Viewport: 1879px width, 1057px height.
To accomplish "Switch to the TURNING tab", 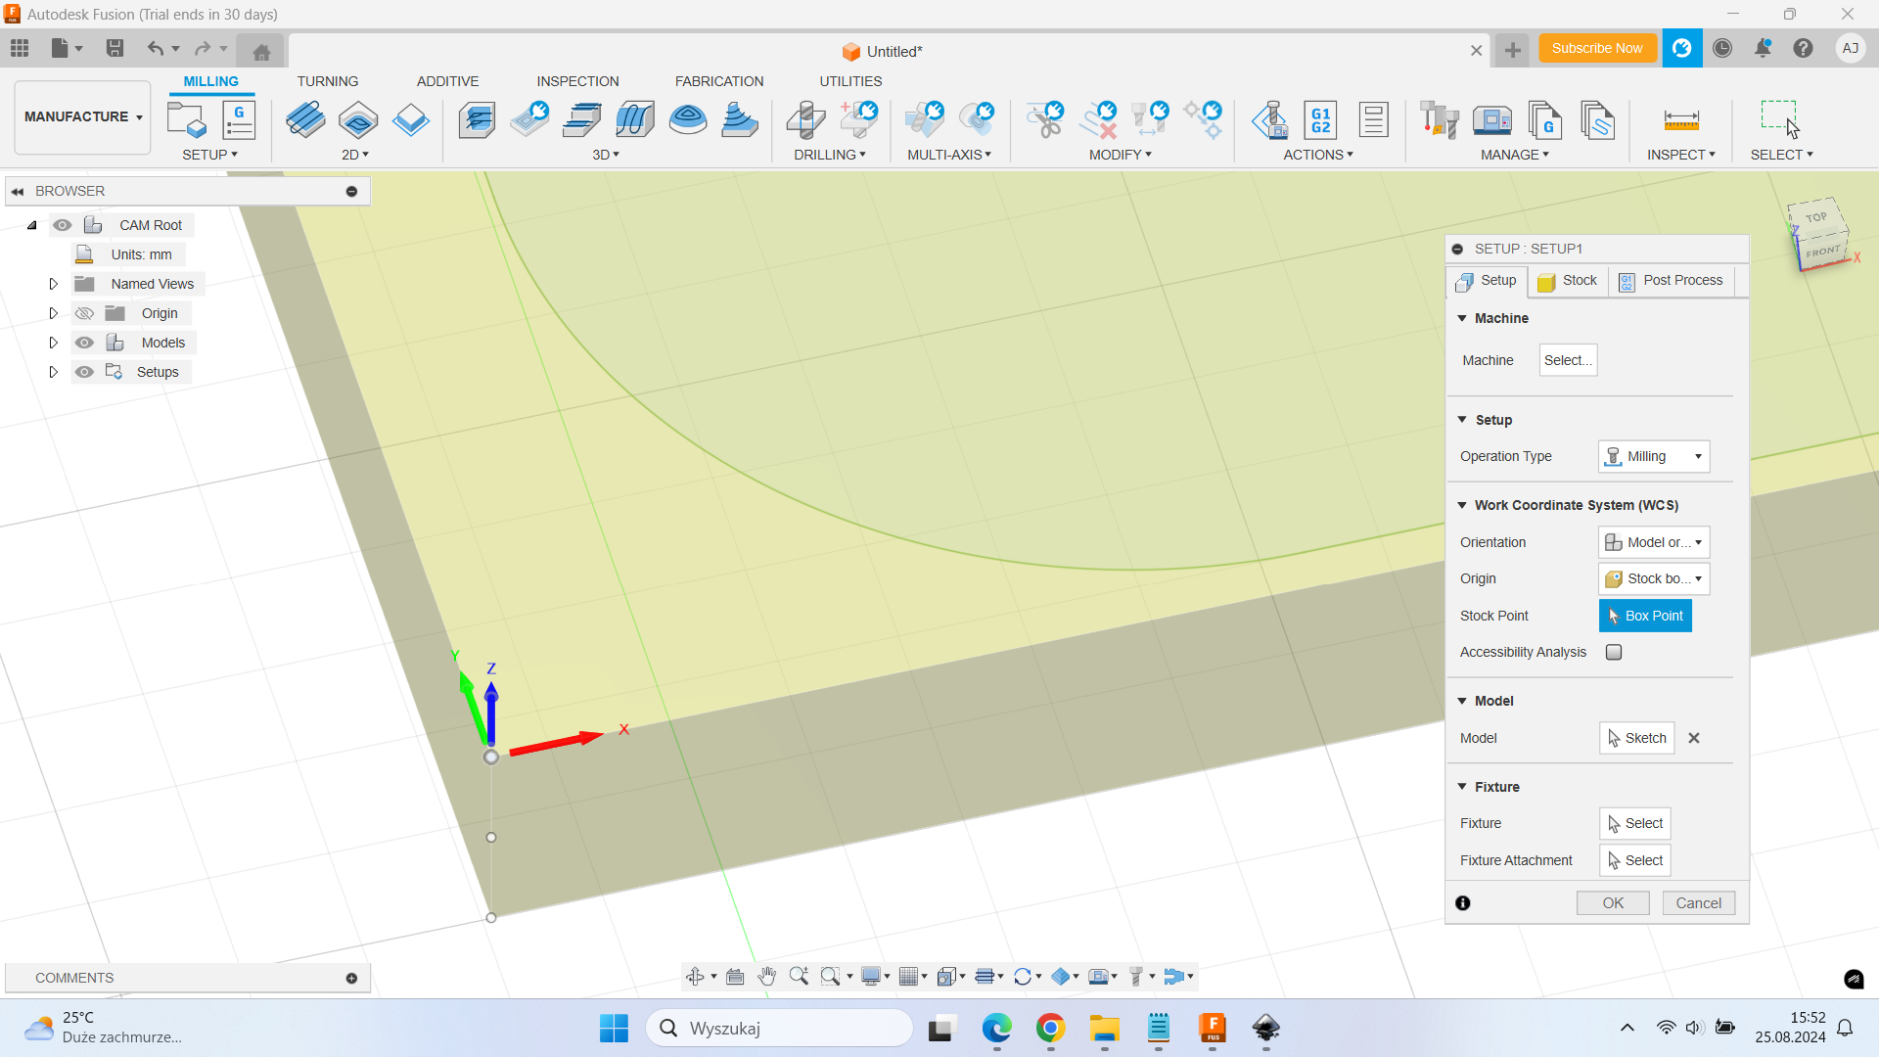I will click(328, 81).
